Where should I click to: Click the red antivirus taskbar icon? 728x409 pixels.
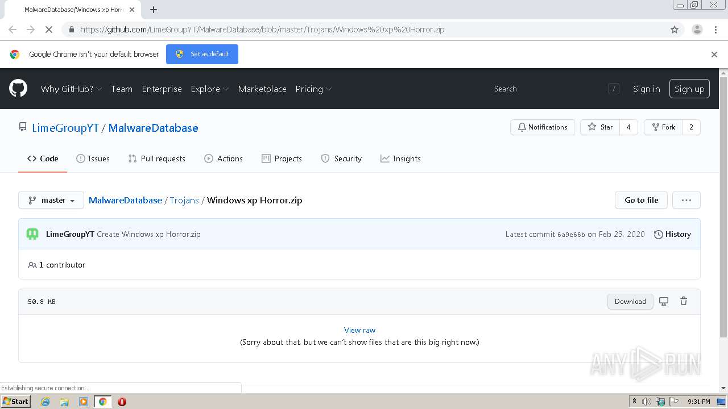pyautogui.click(x=122, y=402)
